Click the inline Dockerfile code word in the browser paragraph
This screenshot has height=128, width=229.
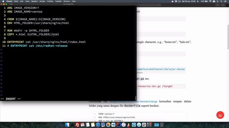[x=132, y=106]
